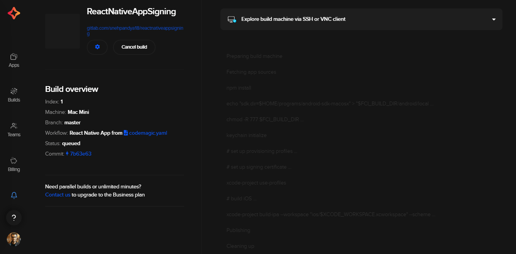The height and width of the screenshot is (254, 516).
Task: Click the Build overview heading
Action: click(x=72, y=89)
